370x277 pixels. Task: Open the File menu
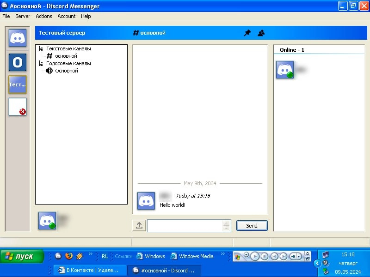[x=6, y=16]
